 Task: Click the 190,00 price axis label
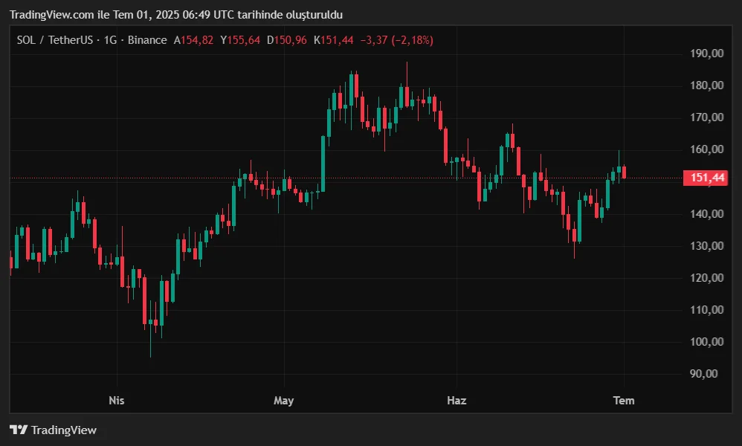[x=707, y=54]
